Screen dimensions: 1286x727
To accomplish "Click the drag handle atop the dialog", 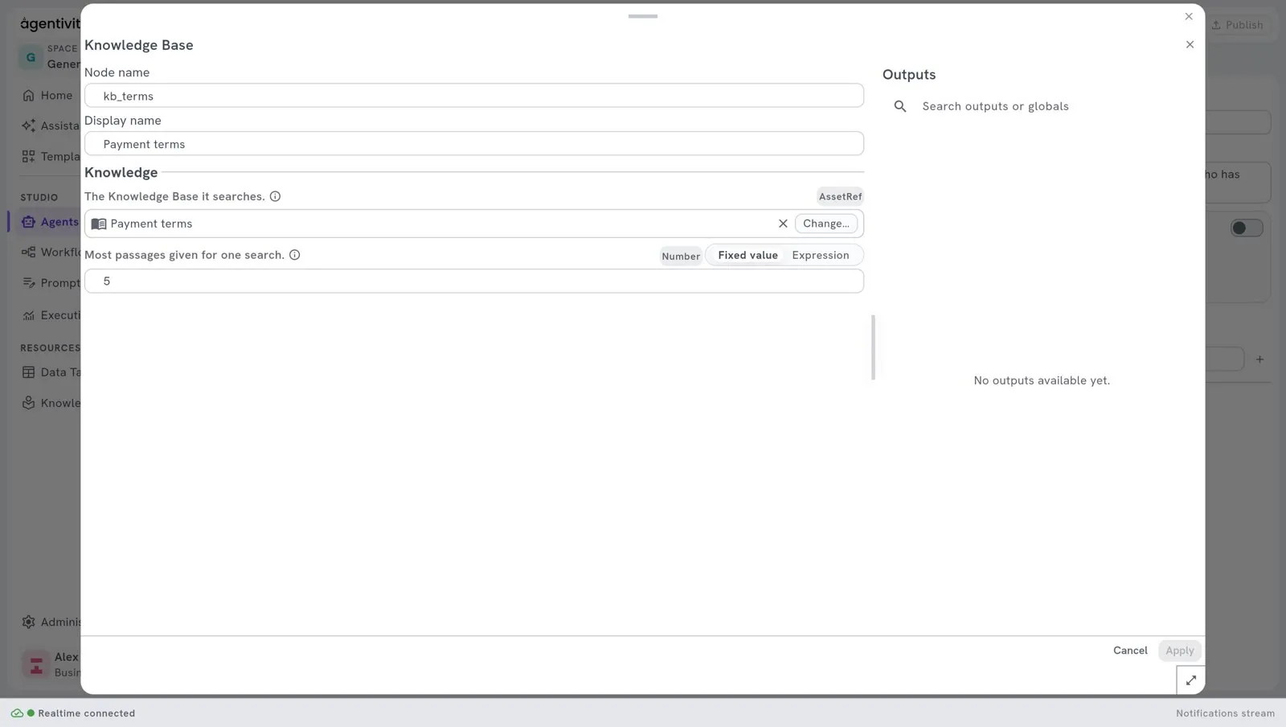I will pyautogui.click(x=643, y=16).
